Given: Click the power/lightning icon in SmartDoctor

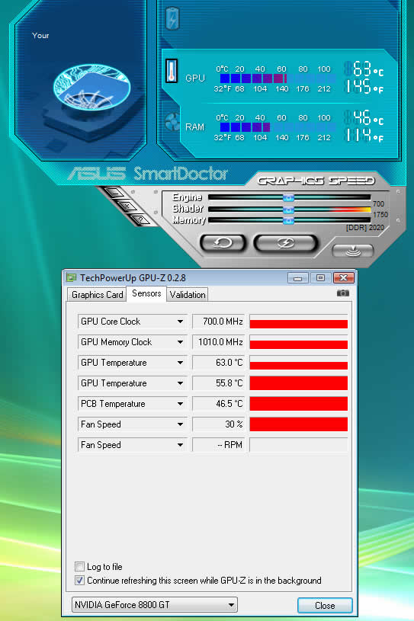Looking at the screenshot, I should coord(172,18).
